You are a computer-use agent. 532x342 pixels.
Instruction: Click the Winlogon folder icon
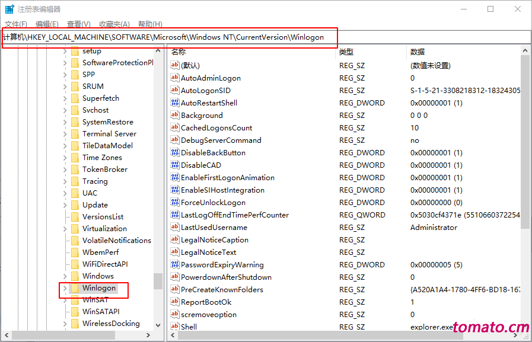pyautogui.click(x=75, y=288)
